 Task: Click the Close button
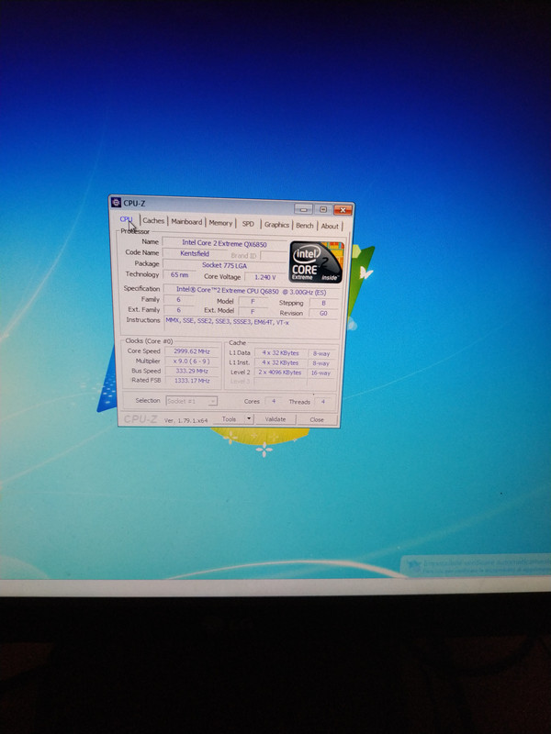(317, 420)
